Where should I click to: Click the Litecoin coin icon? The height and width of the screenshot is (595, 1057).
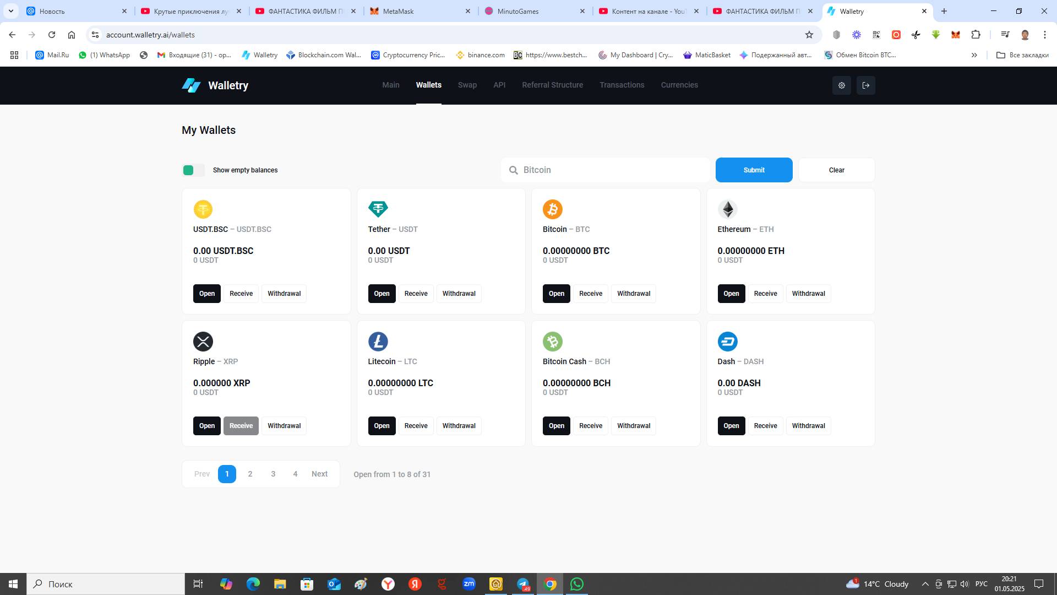(378, 342)
